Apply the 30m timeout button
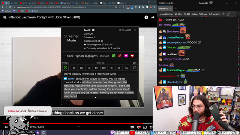The height and width of the screenshot is (135, 240). (104, 68)
